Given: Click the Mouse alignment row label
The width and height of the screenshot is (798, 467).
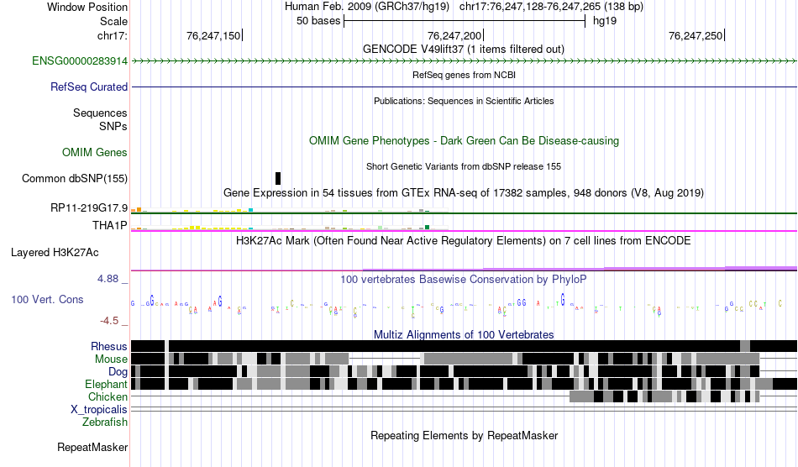Looking at the screenshot, I should (x=111, y=359).
